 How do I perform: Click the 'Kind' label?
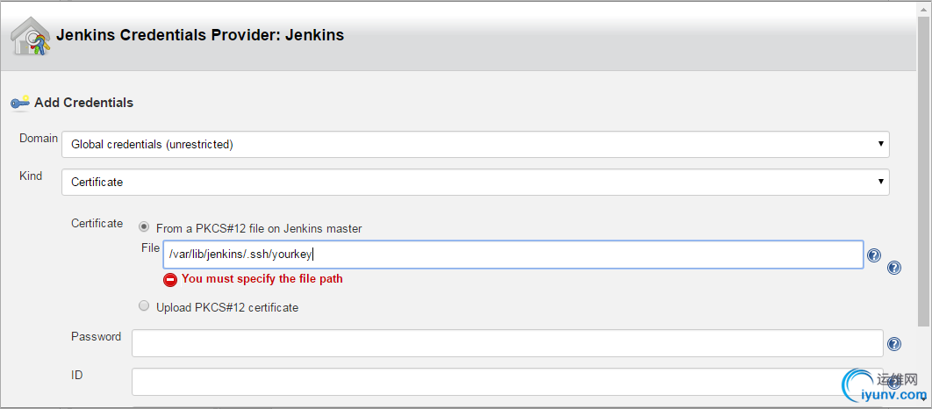[31, 176]
